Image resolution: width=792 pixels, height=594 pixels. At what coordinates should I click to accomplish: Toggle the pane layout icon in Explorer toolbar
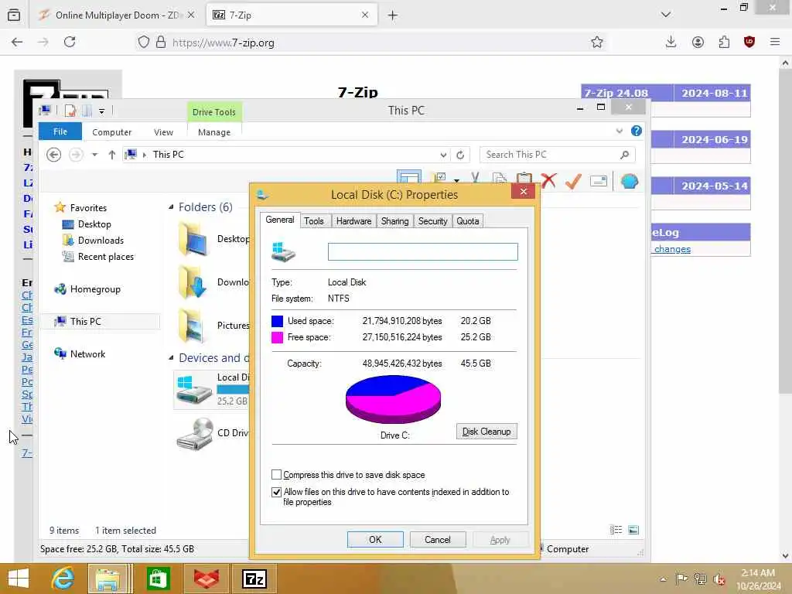[x=408, y=178]
